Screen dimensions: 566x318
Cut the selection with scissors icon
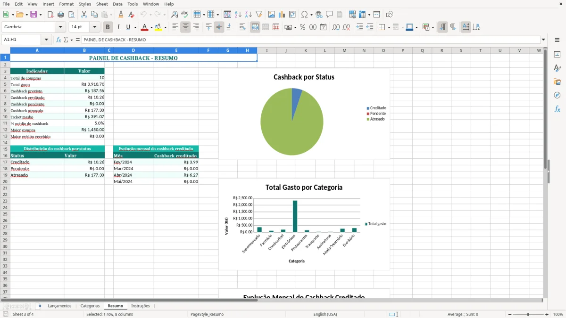point(84,15)
